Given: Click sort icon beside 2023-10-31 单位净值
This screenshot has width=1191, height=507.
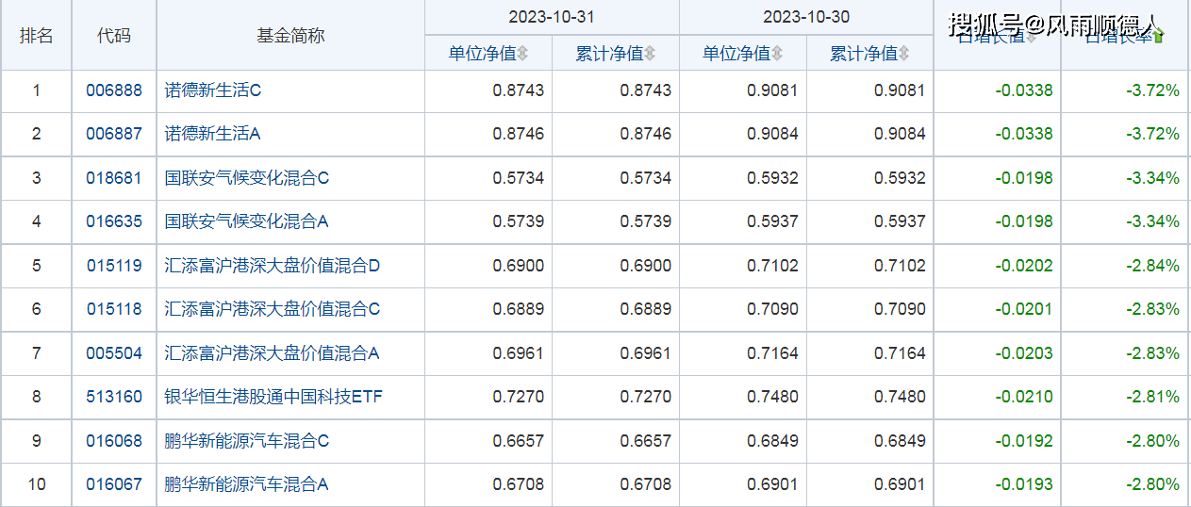Looking at the screenshot, I should click(x=522, y=54).
